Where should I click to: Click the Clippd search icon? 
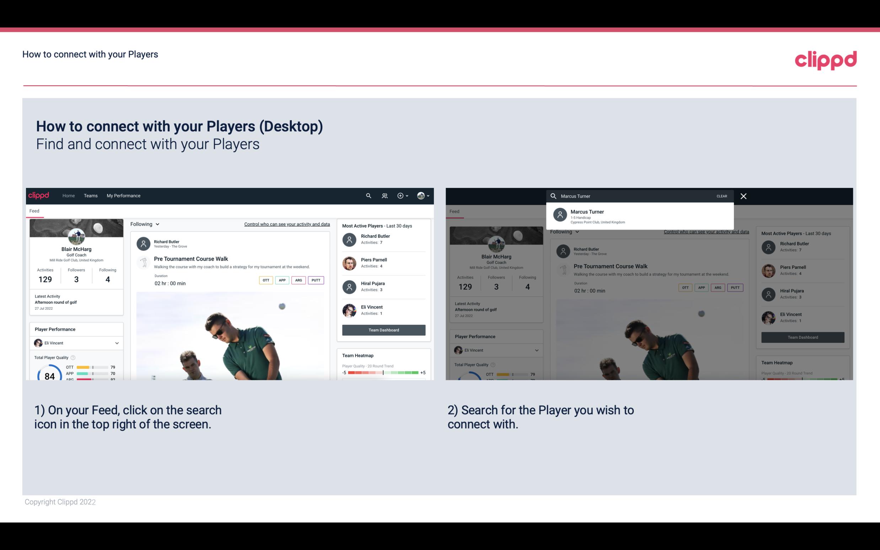pyautogui.click(x=367, y=195)
